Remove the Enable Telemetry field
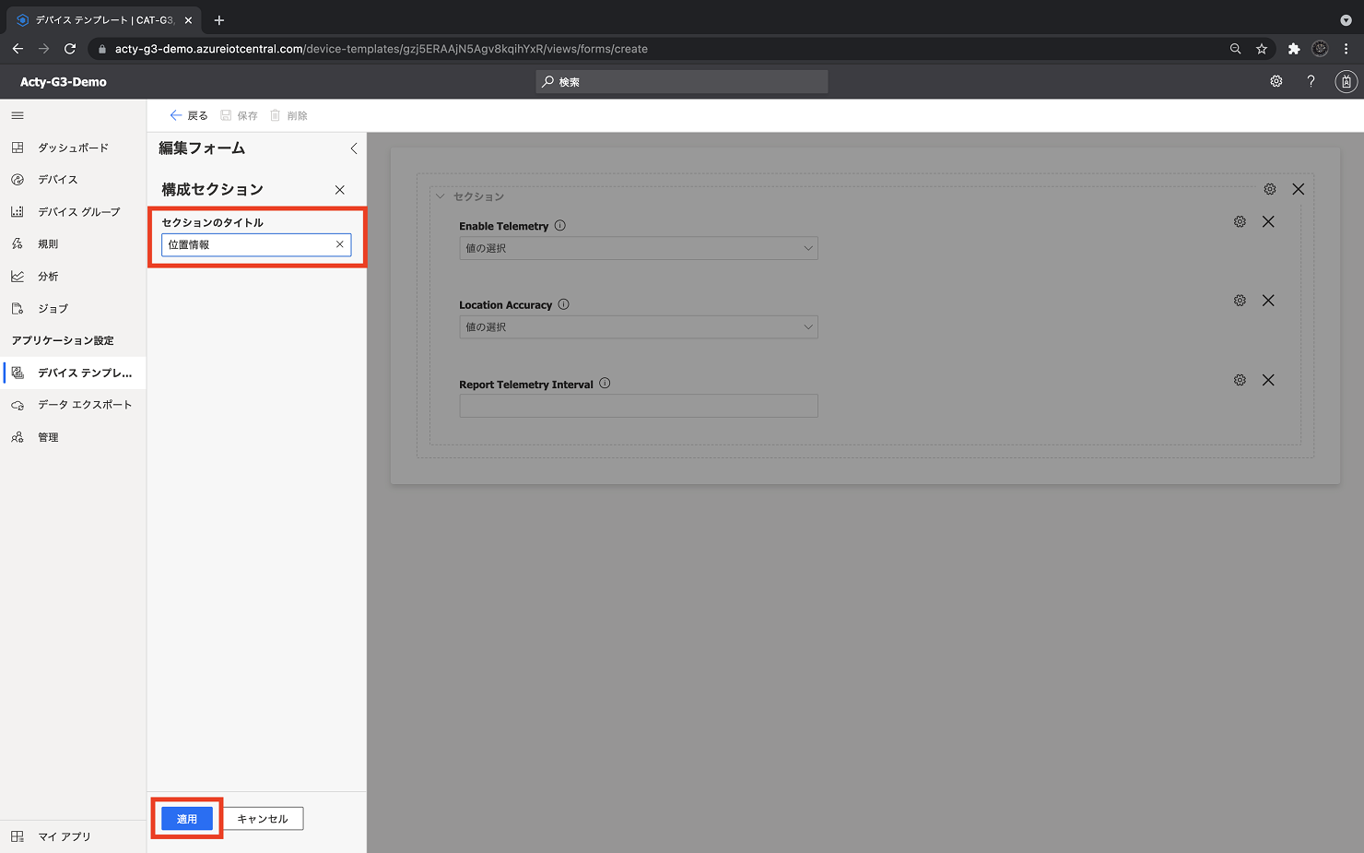 tap(1269, 222)
